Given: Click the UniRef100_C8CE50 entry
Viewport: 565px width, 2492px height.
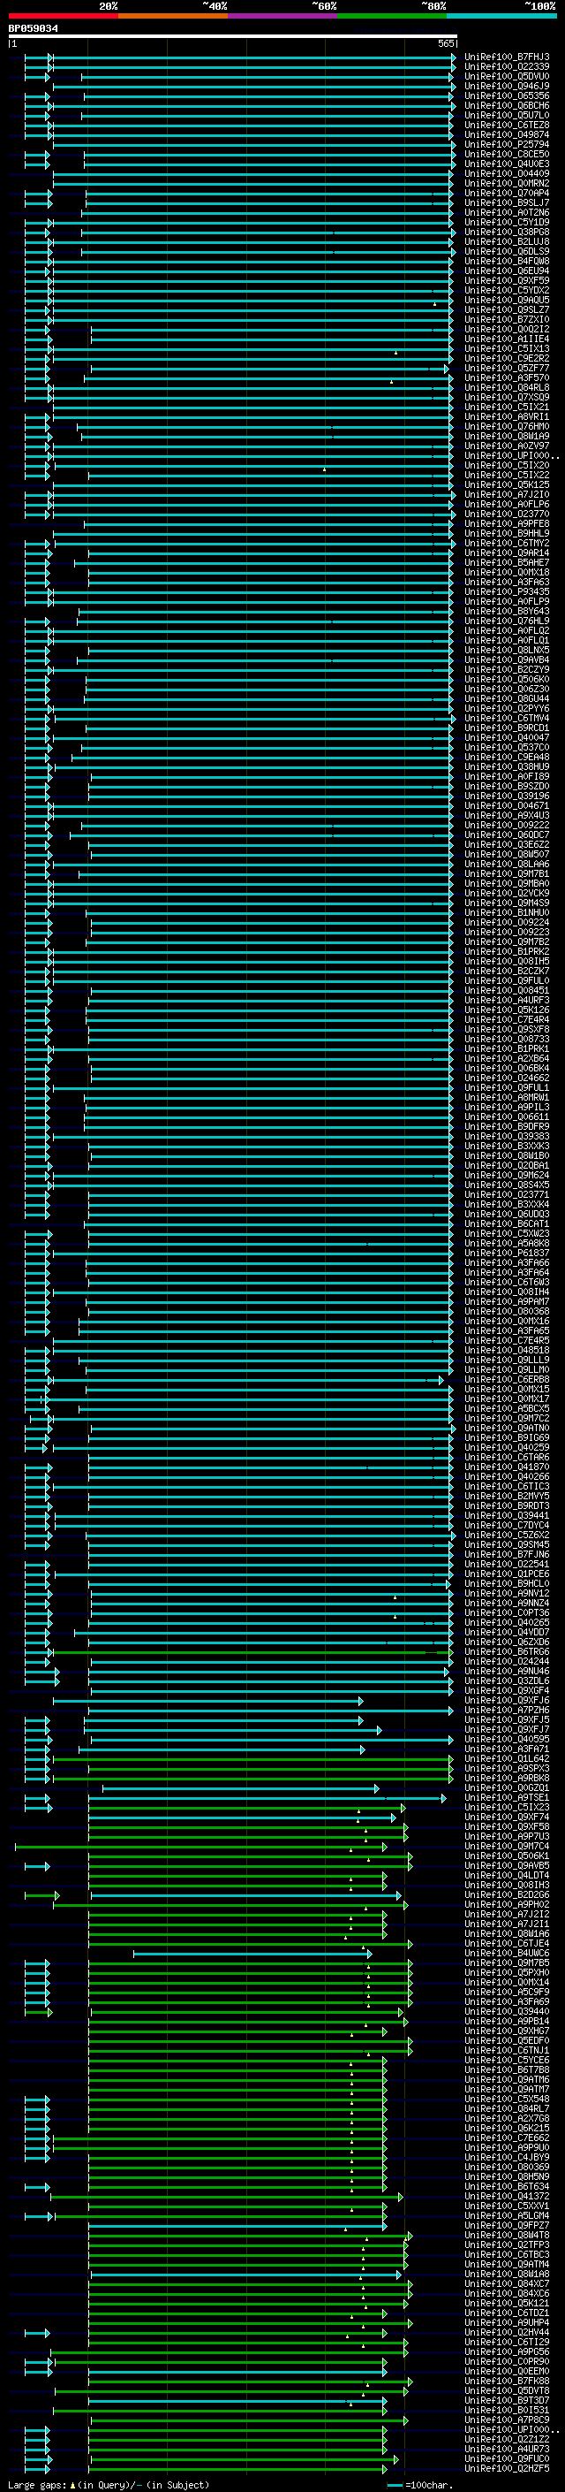Looking at the screenshot, I should click(x=507, y=154).
